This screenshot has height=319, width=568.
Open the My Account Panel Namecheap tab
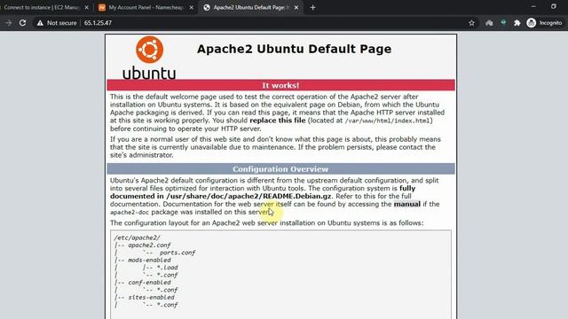pyautogui.click(x=146, y=7)
